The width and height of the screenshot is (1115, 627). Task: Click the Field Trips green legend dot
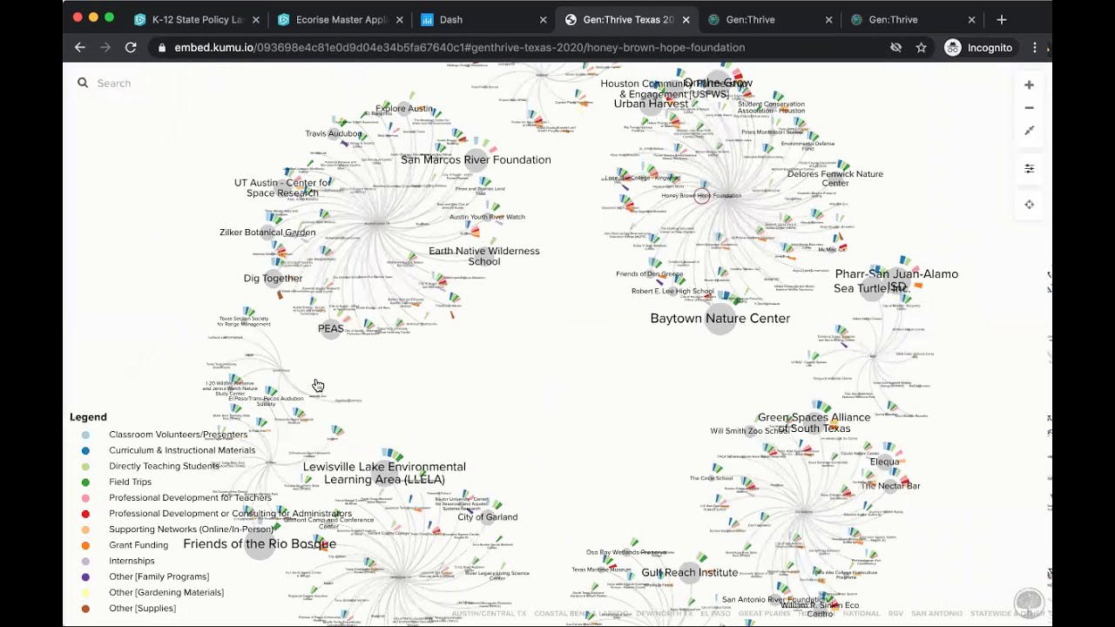click(85, 482)
